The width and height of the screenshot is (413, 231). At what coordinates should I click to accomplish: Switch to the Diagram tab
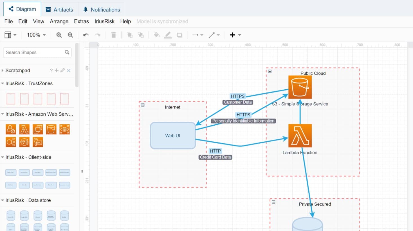22,9
